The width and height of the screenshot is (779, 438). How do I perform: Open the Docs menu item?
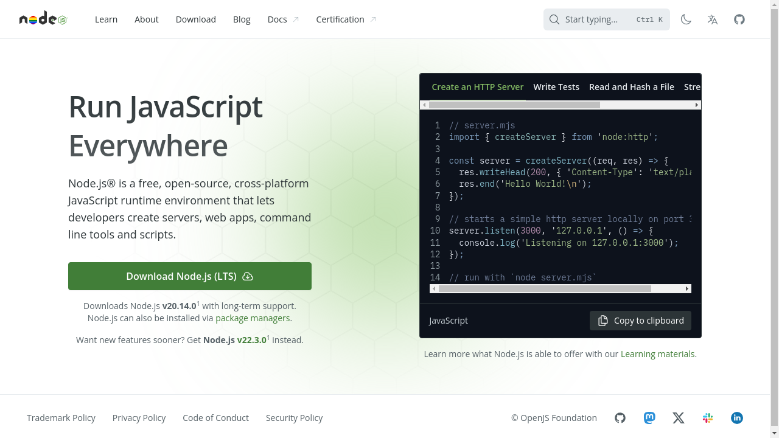[277, 19]
